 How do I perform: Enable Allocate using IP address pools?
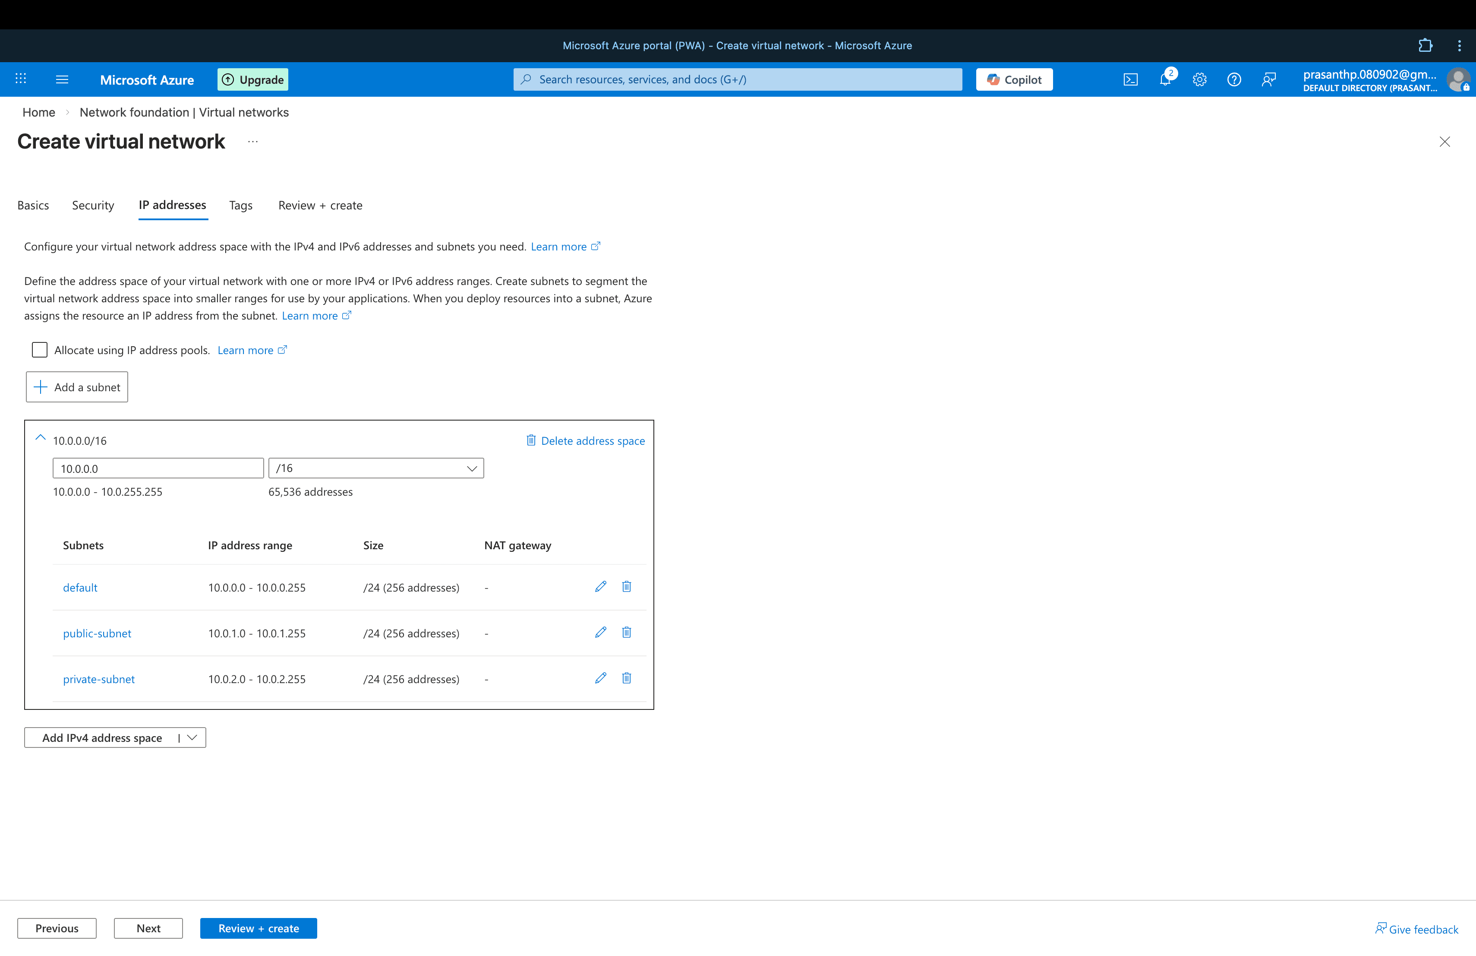(39, 349)
